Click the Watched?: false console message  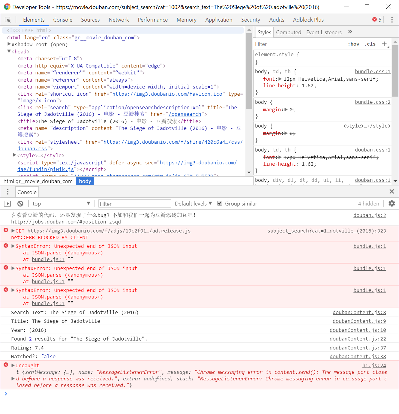coord(33,356)
